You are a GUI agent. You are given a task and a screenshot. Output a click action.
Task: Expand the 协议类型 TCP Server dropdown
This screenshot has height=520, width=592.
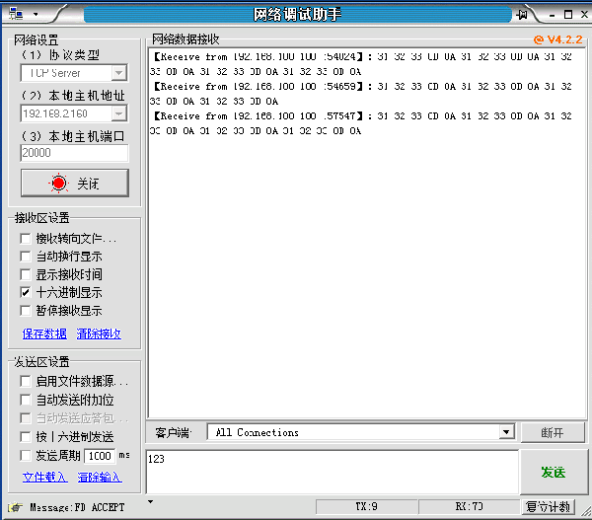coord(118,73)
